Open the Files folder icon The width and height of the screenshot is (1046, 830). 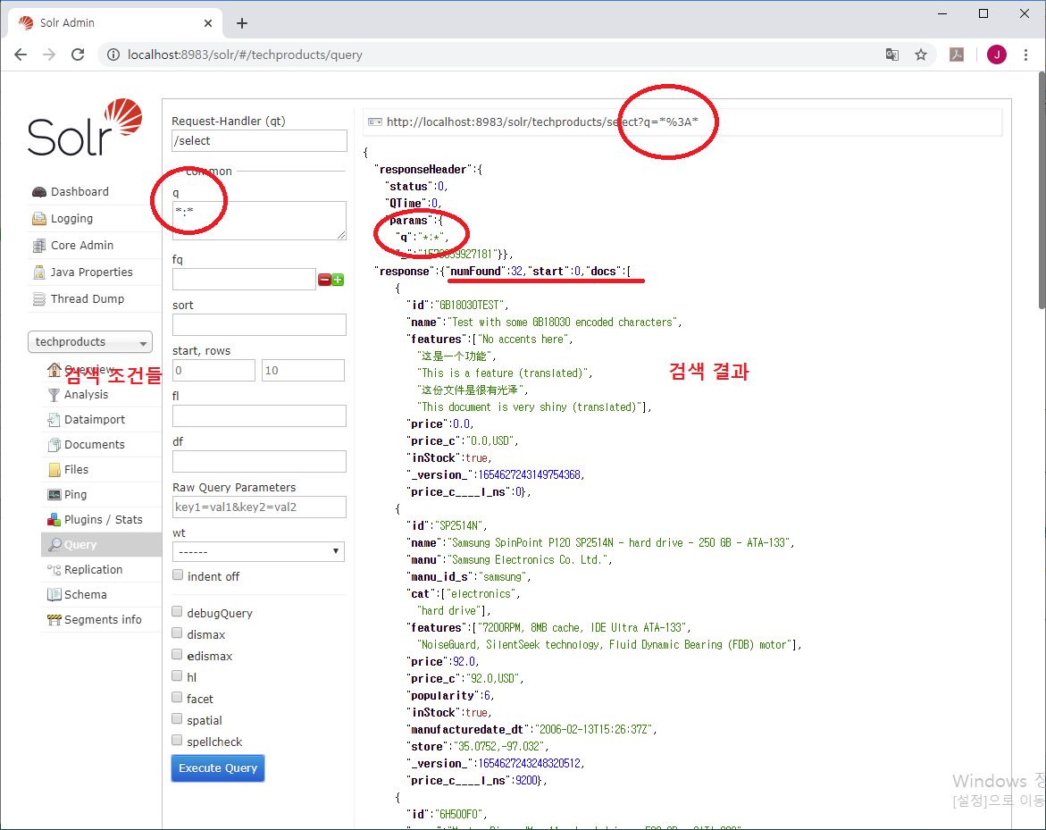click(54, 470)
